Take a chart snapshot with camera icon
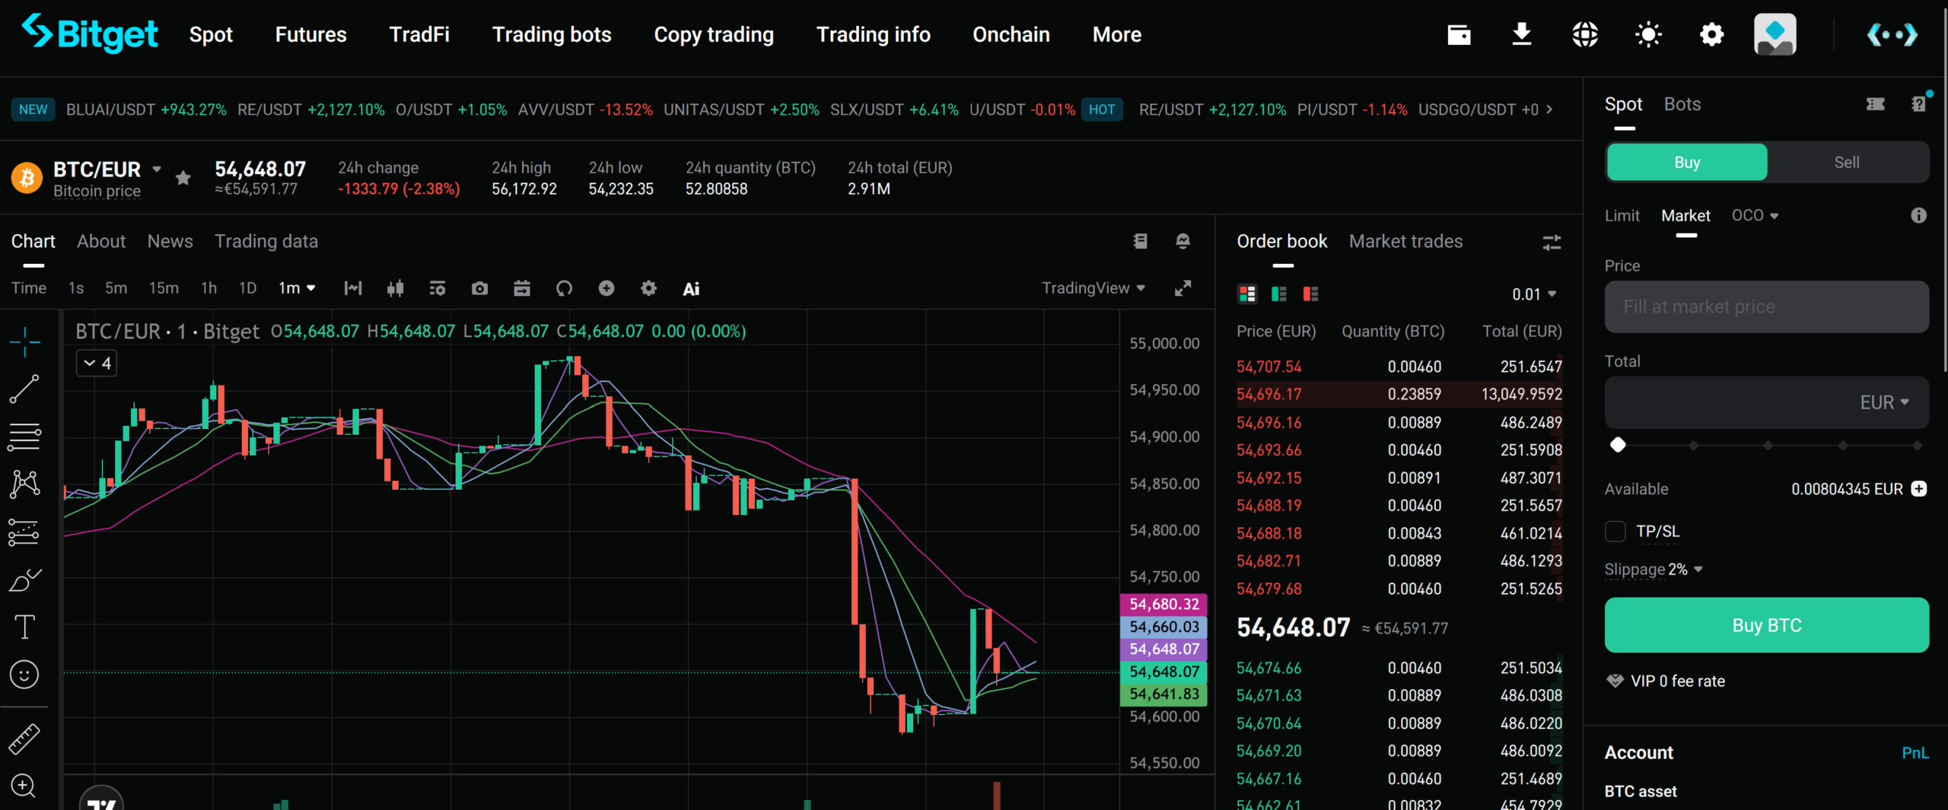This screenshot has width=1948, height=810. [x=479, y=288]
